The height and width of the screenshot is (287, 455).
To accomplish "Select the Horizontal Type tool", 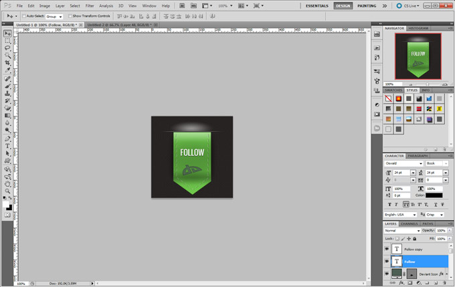I will pos(7,146).
